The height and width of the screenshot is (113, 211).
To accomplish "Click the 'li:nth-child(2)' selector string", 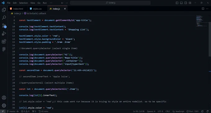I will click(x=83, y=70).
